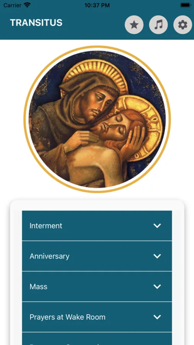
Task: Tap the white card's top margin
Action: tap(97, 205)
